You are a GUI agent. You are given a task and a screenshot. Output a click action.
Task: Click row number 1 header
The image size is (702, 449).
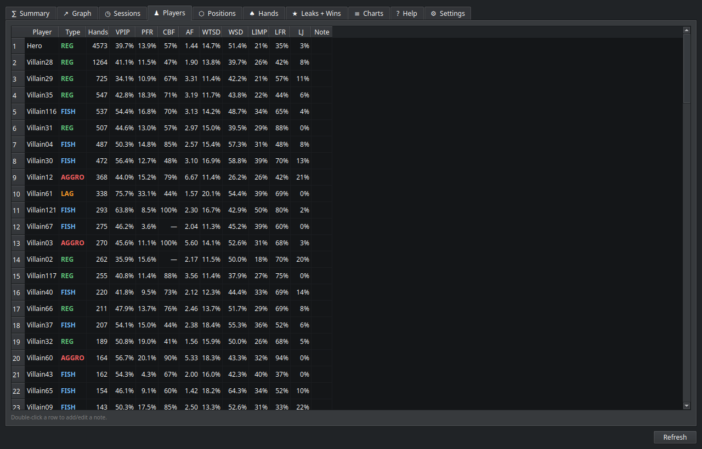(x=18, y=46)
